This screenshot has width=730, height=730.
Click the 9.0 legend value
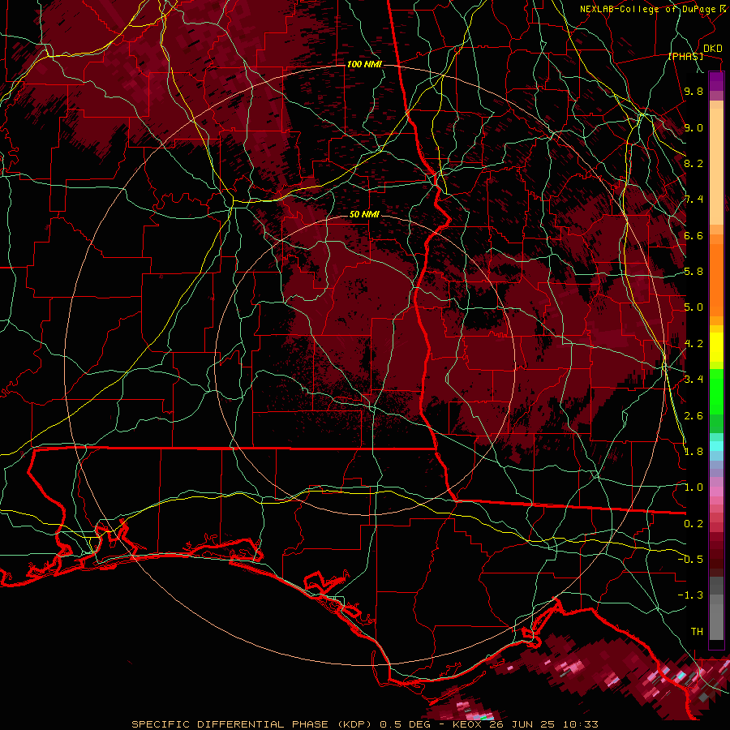pyautogui.click(x=693, y=128)
